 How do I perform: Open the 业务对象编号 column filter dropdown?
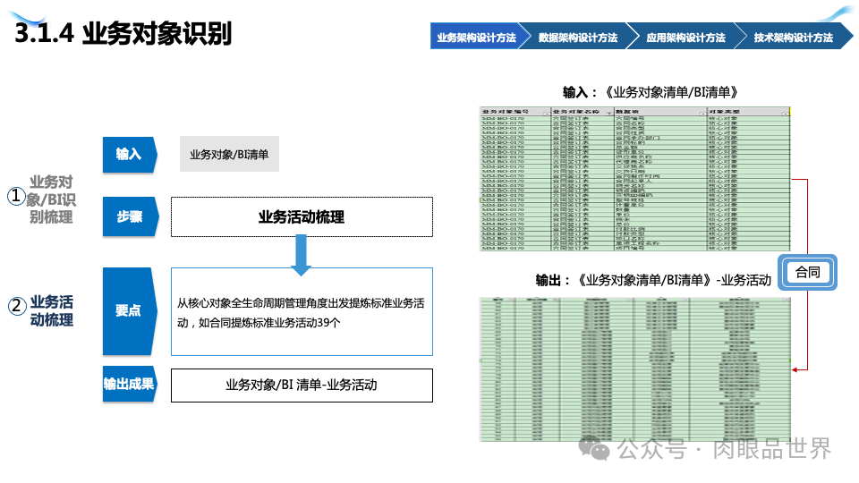546,113
